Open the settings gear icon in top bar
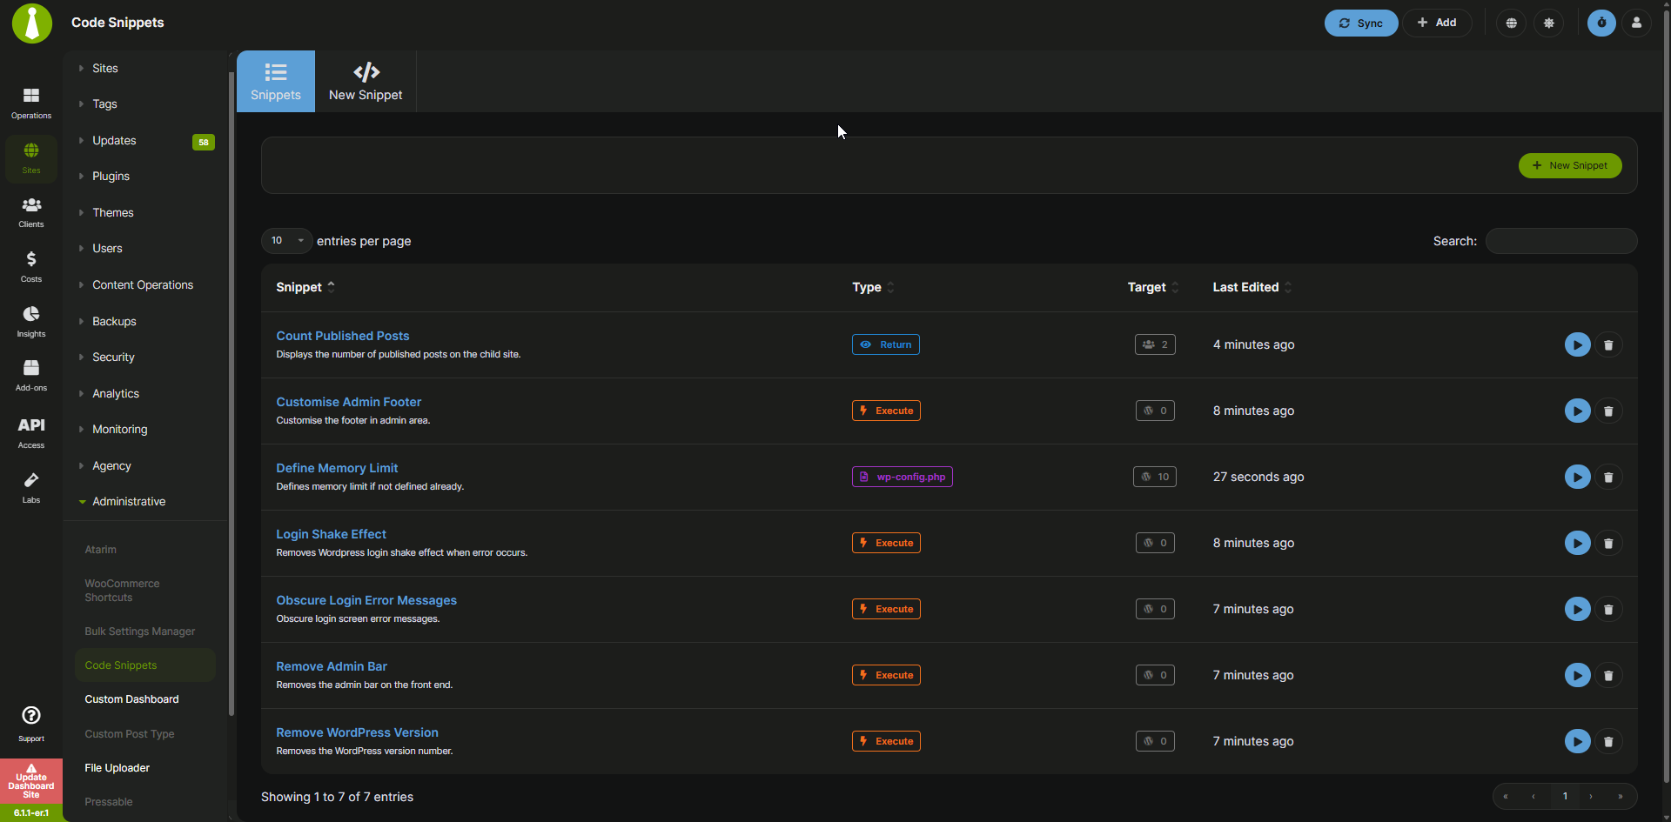1671x822 pixels. pos(1549,23)
